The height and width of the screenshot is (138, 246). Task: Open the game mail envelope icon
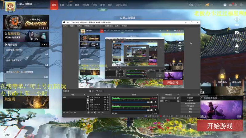tap(230, 5)
